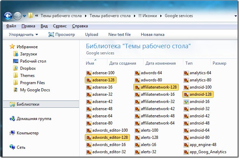The height and width of the screenshot is (158, 239).
Task: Select file affiliatenetwork-48
Action: pos(155,116)
